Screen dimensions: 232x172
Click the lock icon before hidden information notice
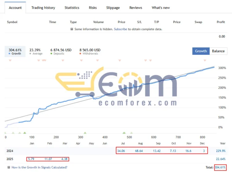(72, 29)
